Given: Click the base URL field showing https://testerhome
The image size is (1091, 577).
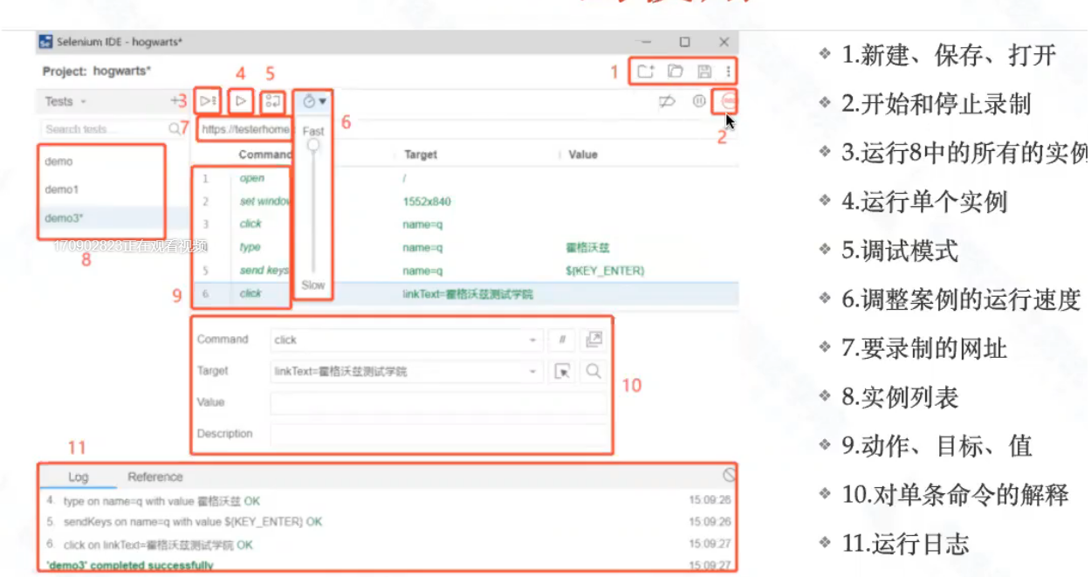Looking at the screenshot, I should click(x=244, y=129).
